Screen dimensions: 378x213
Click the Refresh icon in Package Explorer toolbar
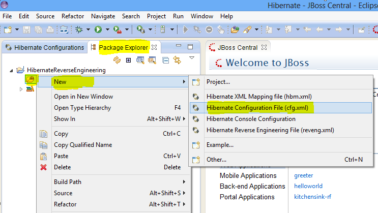pyautogui.click(x=117, y=60)
